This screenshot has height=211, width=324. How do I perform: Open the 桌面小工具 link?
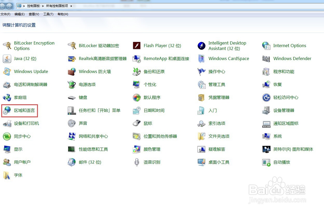point(219,162)
